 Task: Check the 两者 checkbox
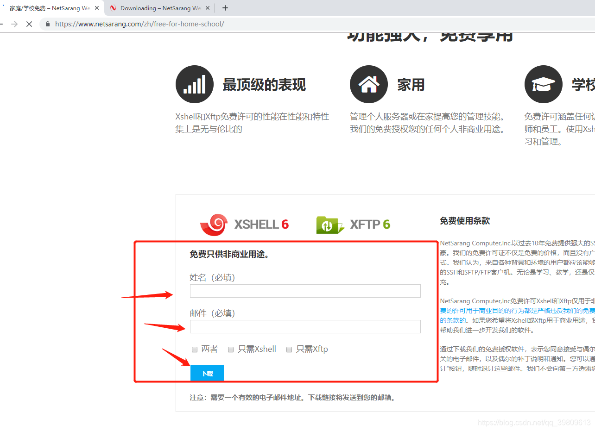[195, 350]
